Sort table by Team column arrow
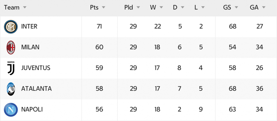This screenshot has width=277, height=121. [x=25, y=7]
